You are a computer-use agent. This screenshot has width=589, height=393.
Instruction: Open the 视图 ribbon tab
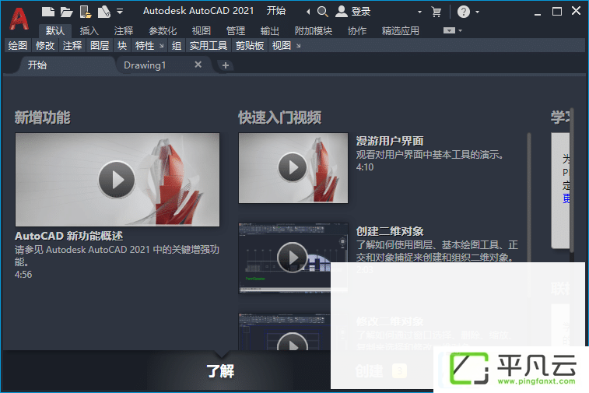point(202,31)
